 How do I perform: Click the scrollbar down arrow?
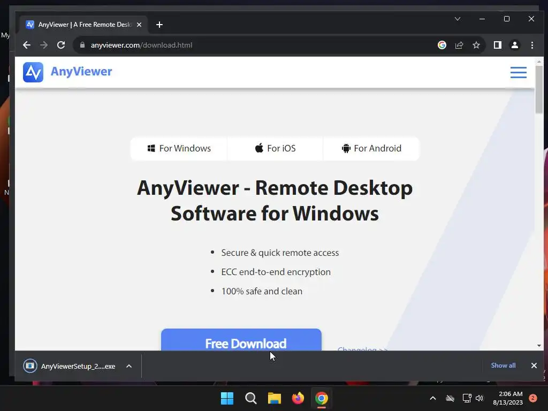[539, 346]
